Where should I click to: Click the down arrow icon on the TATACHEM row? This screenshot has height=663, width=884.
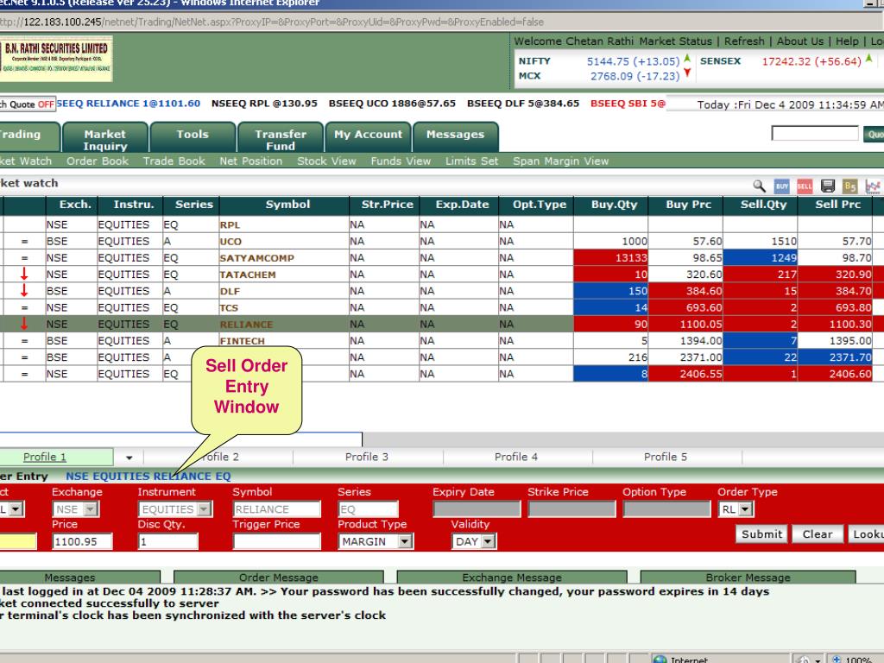click(x=24, y=274)
